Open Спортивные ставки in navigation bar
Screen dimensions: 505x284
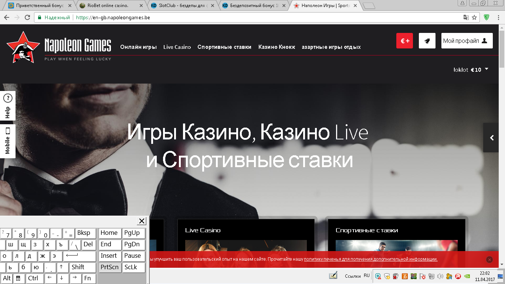[224, 47]
